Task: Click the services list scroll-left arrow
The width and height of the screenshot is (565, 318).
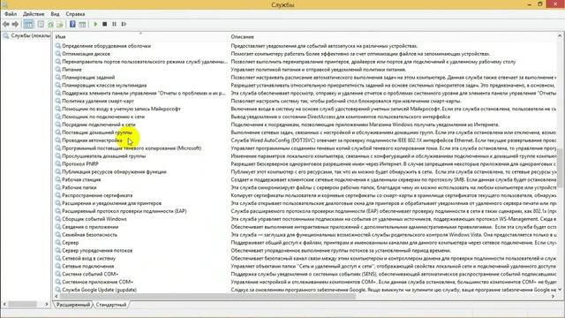Action: click(x=56, y=296)
